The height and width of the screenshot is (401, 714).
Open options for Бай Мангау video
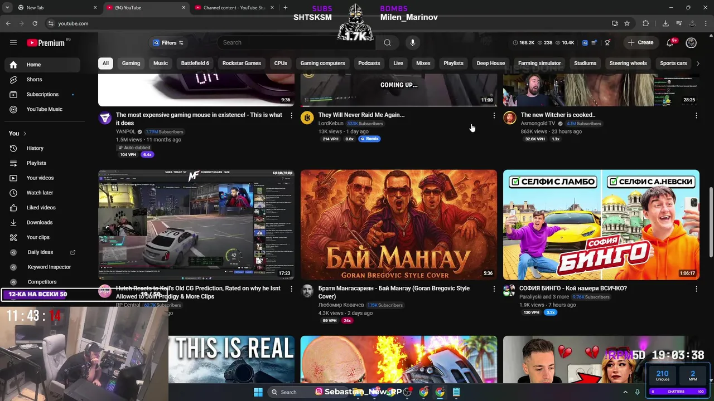tap(494, 288)
